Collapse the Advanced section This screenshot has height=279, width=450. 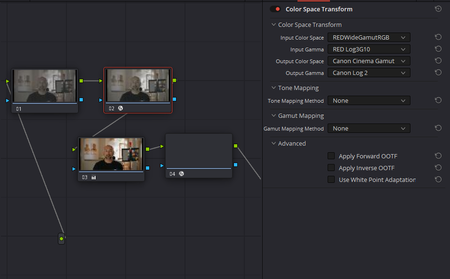(273, 143)
